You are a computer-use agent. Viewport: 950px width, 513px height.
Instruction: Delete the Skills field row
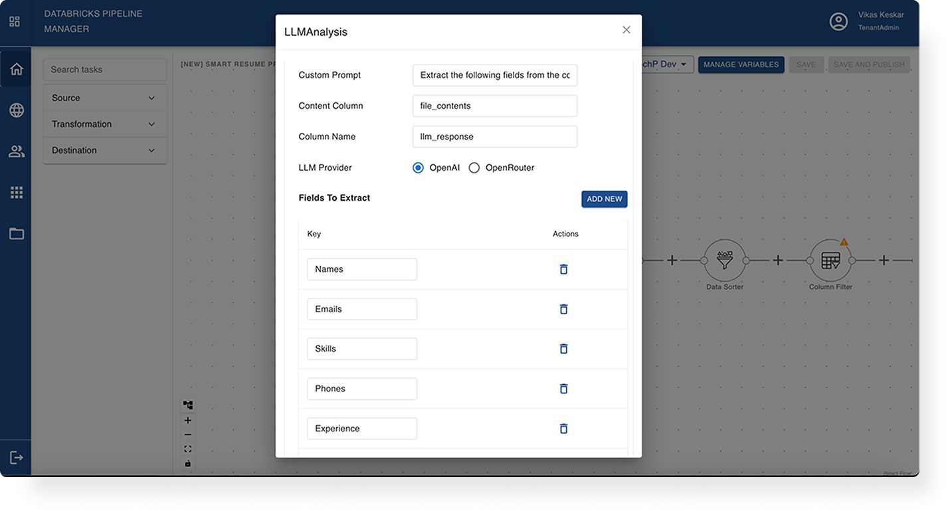(x=563, y=349)
